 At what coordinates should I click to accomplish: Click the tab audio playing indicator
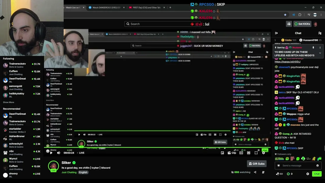click(x=294, y=15)
